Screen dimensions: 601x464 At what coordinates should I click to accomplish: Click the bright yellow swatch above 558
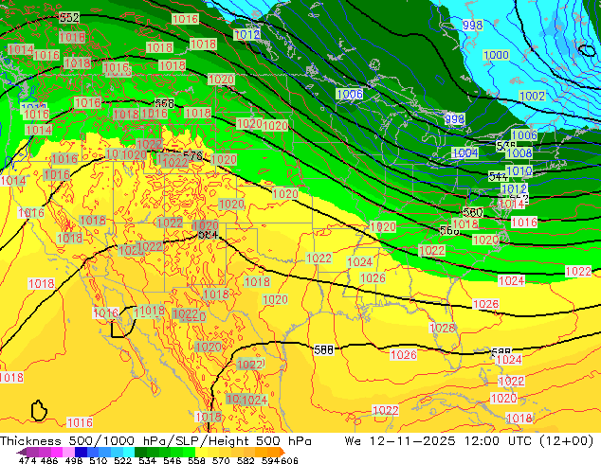[201, 452]
